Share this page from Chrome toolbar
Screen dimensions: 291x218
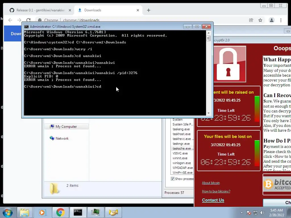pyautogui.click(x=251, y=20)
